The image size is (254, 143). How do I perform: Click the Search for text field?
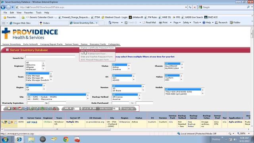pos(50,57)
